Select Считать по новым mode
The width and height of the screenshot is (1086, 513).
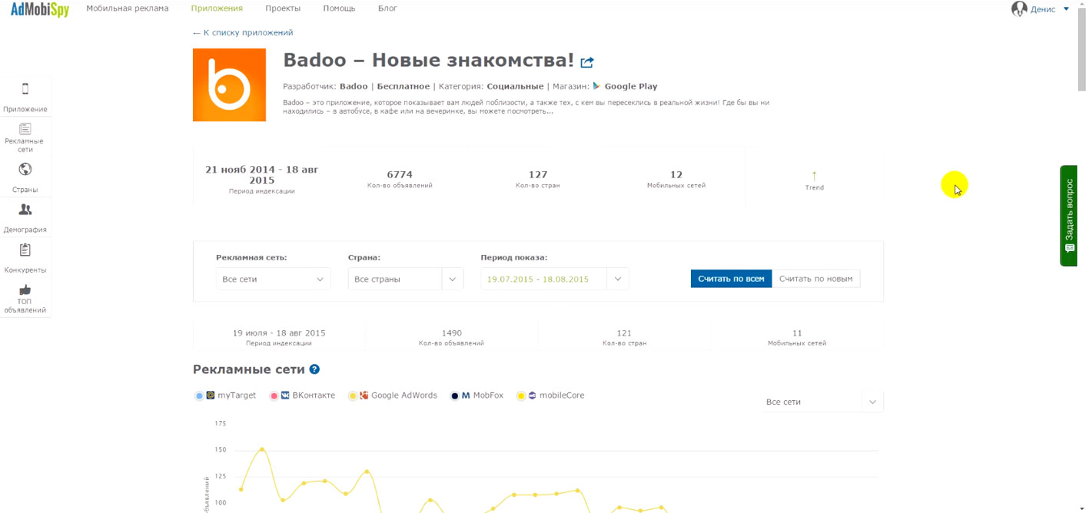(x=815, y=279)
